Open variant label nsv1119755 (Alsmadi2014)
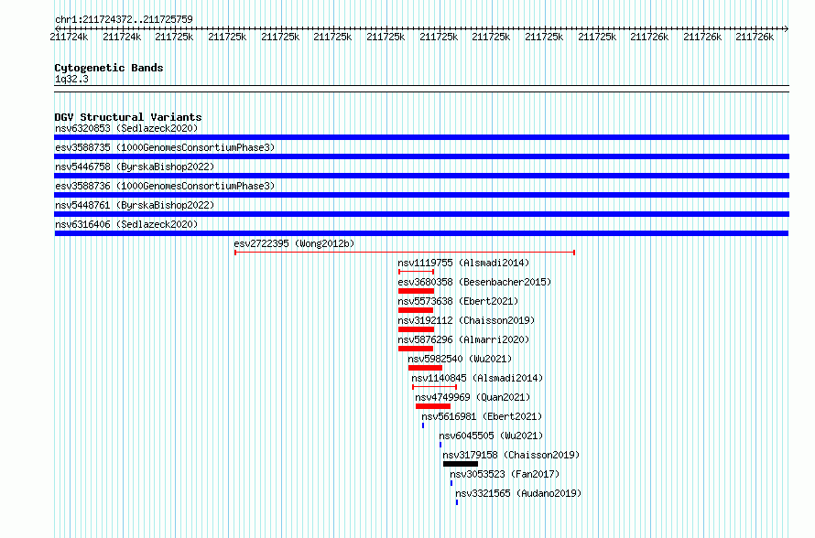Screen dimensions: 815x538 click(x=463, y=263)
